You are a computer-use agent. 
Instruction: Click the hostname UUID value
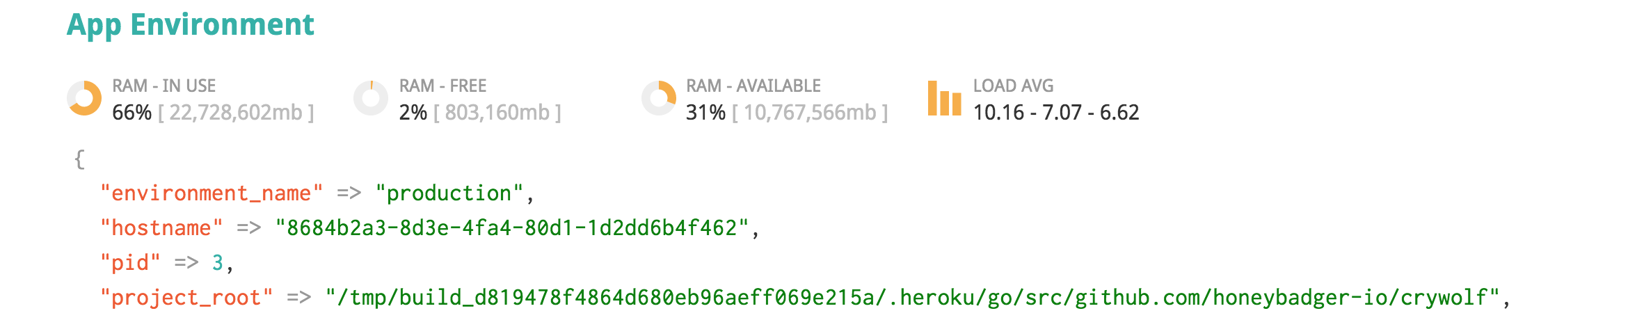(x=512, y=228)
